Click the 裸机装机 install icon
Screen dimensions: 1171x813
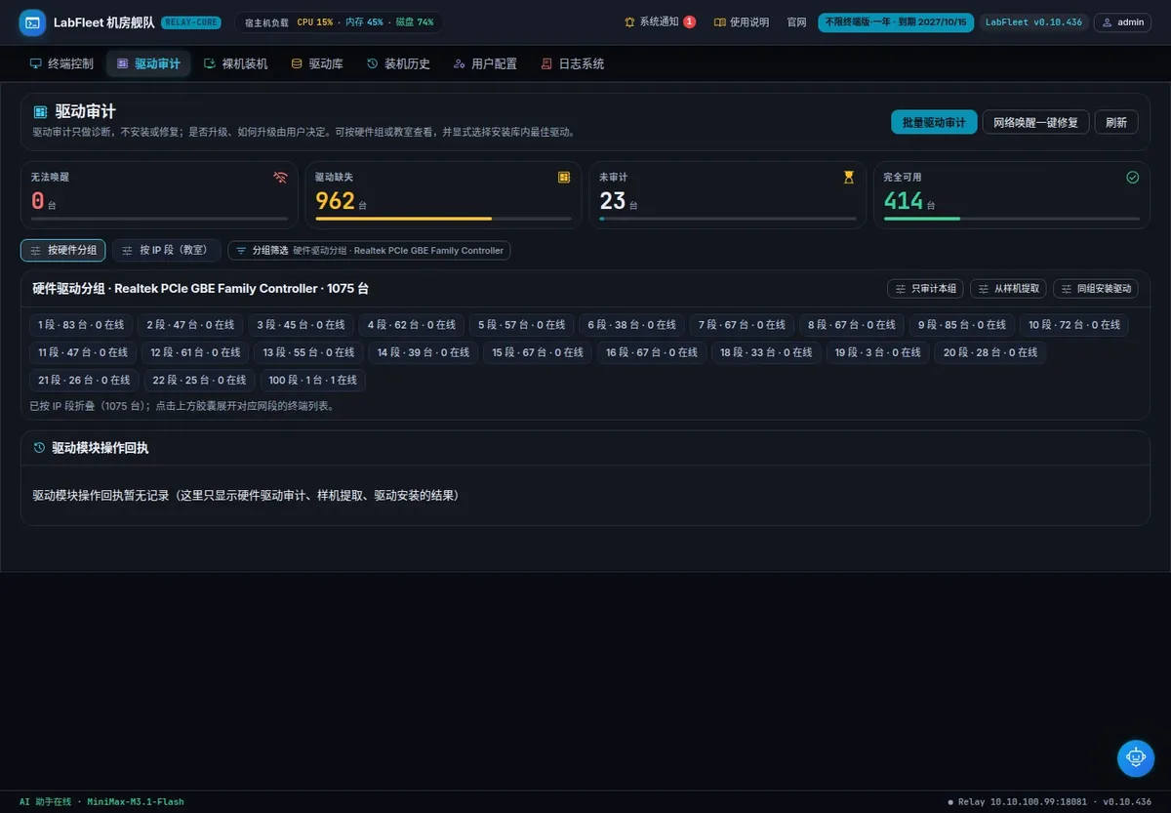pyautogui.click(x=210, y=63)
